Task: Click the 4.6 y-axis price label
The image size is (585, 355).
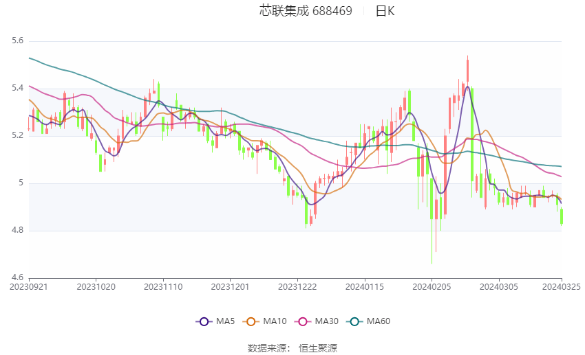Action: 17,277
